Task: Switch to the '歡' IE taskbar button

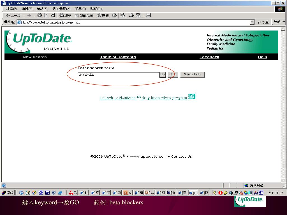Action: click(x=182, y=193)
